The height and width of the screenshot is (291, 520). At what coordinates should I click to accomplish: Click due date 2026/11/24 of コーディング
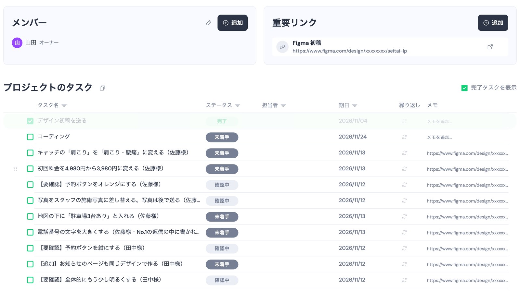pos(353,137)
